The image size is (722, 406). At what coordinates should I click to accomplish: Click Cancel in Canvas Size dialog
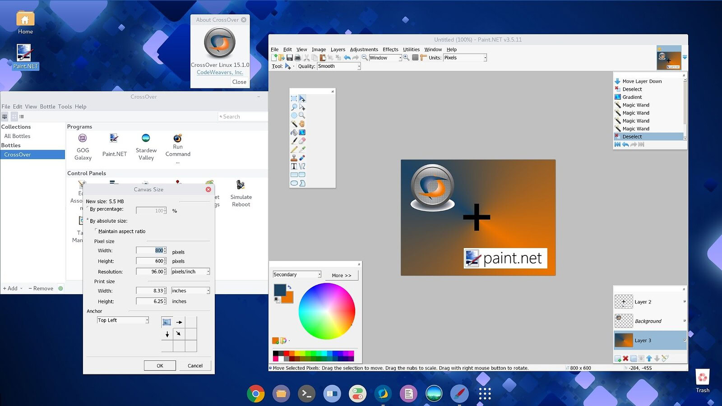pyautogui.click(x=195, y=365)
